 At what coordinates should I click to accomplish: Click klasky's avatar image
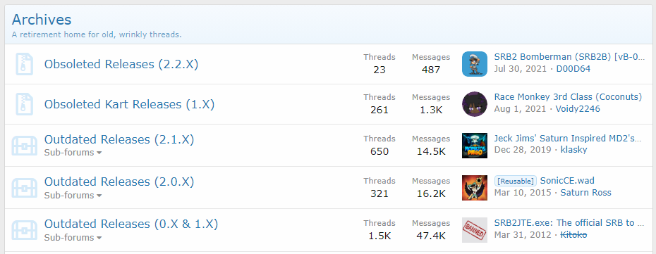pos(475,146)
